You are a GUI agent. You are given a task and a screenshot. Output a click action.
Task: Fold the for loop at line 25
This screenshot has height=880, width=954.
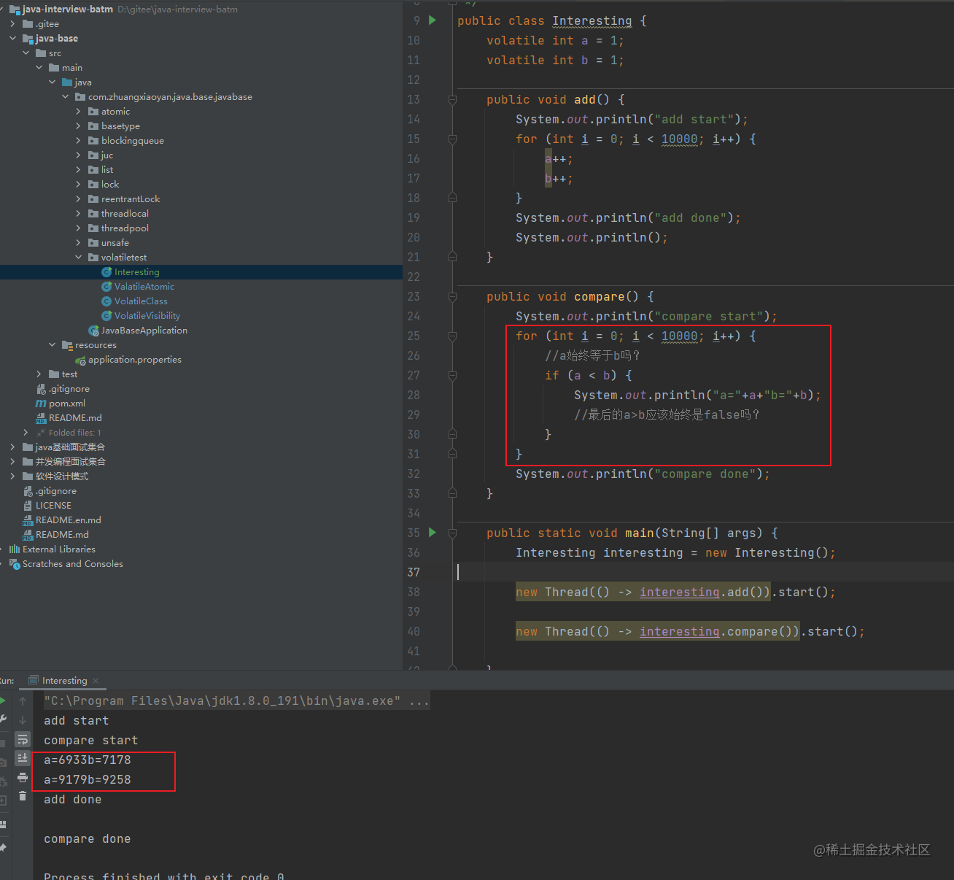(452, 336)
